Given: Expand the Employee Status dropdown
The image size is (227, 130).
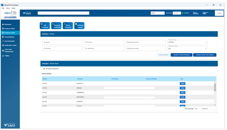Looking at the screenshot, I should [x=187, y=42].
